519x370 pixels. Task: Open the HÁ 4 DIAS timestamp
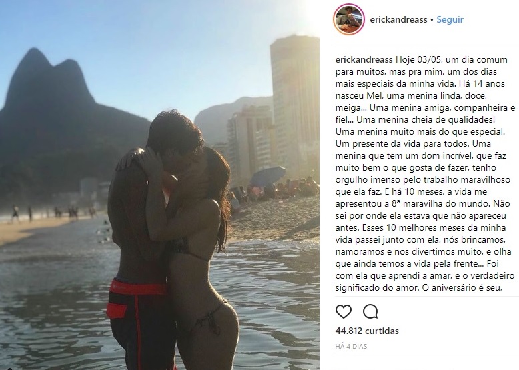[x=351, y=346]
